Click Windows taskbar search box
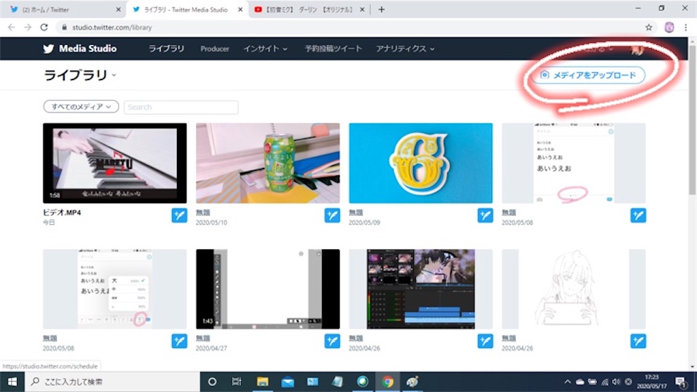Viewport: 697px width, 392px height. (111, 382)
